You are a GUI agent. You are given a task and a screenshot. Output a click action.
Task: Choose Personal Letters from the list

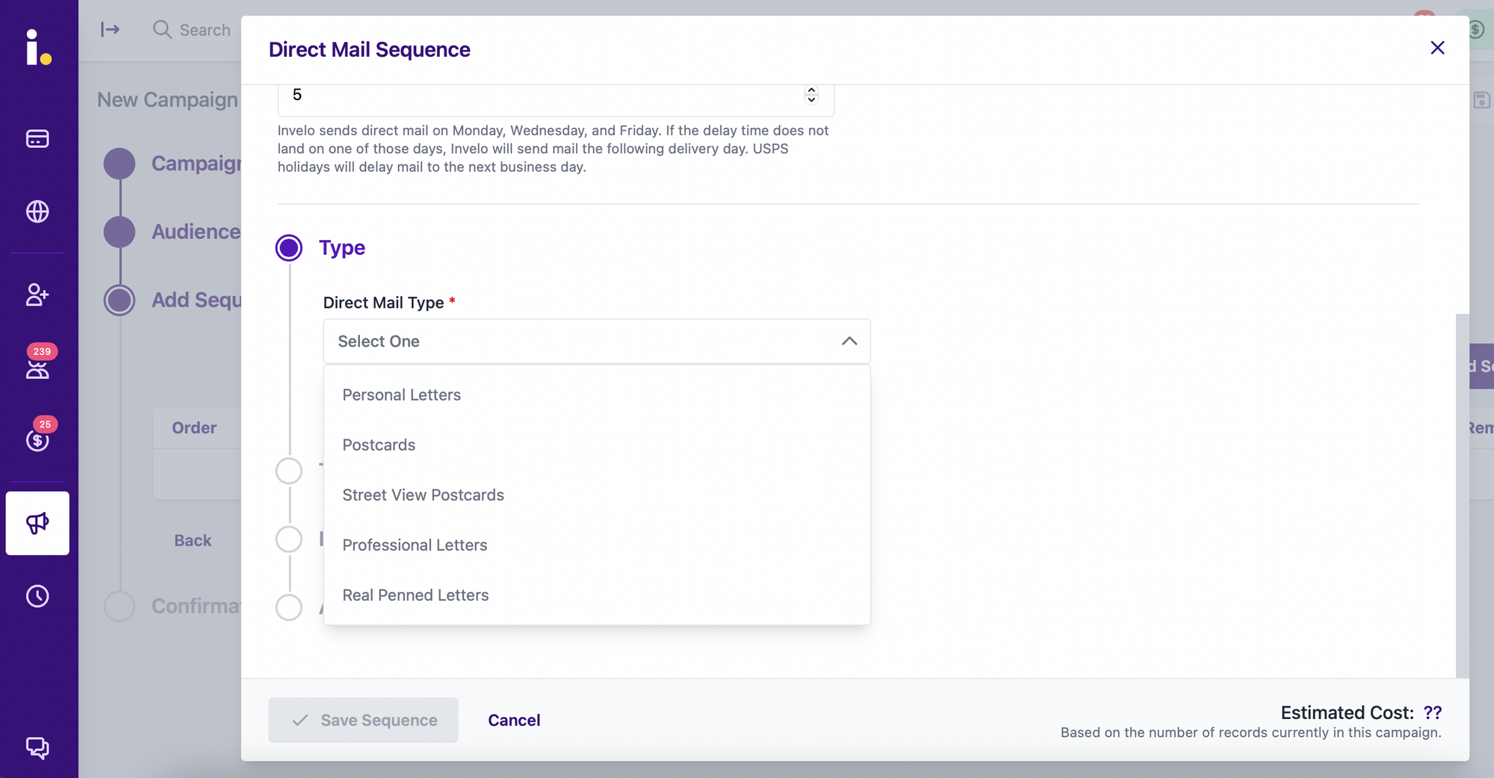[402, 395]
